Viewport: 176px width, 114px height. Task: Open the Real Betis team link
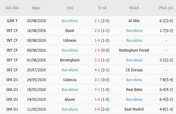134,90
